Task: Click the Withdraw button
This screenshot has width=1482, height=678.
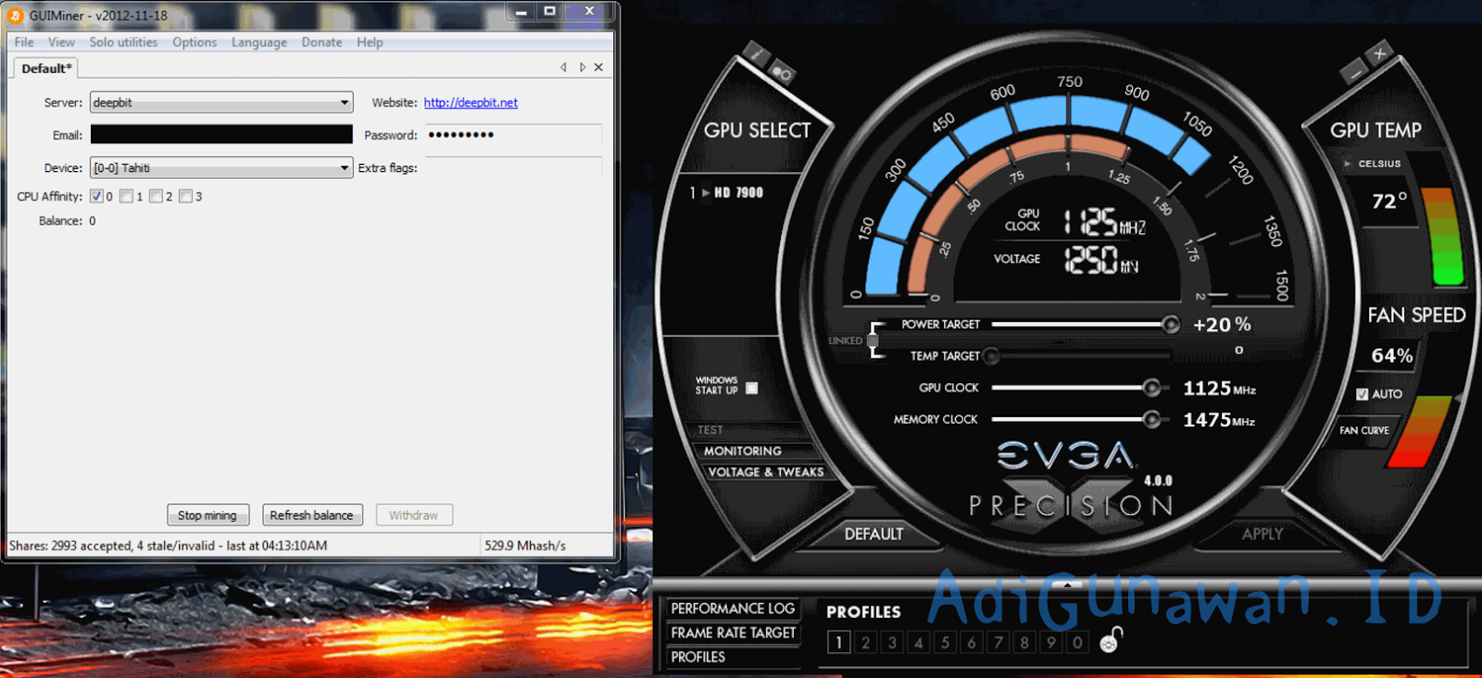Action: click(x=414, y=515)
